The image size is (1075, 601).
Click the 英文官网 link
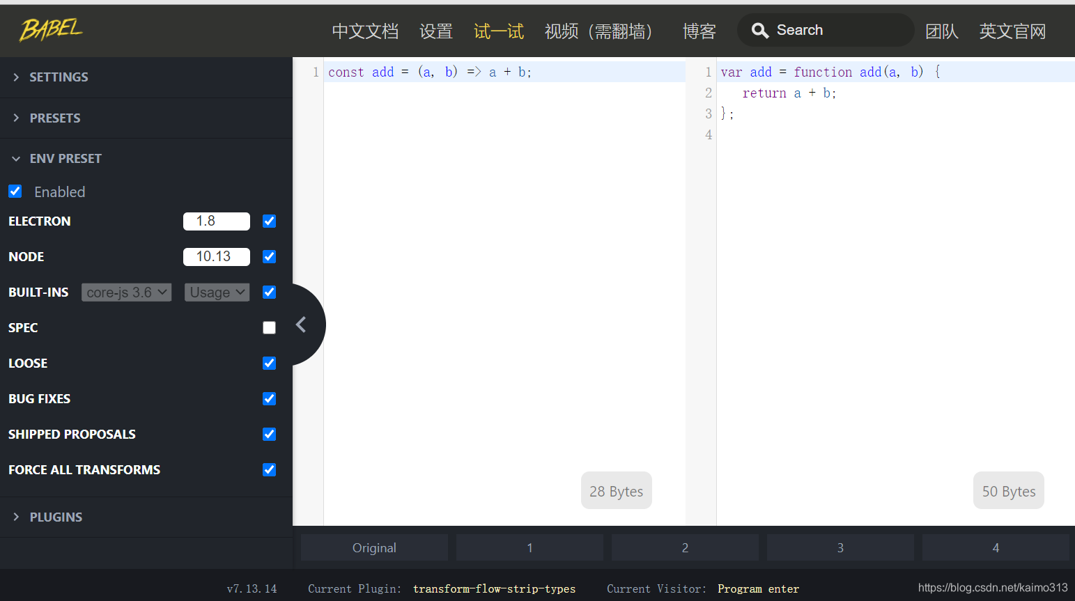tap(1012, 31)
